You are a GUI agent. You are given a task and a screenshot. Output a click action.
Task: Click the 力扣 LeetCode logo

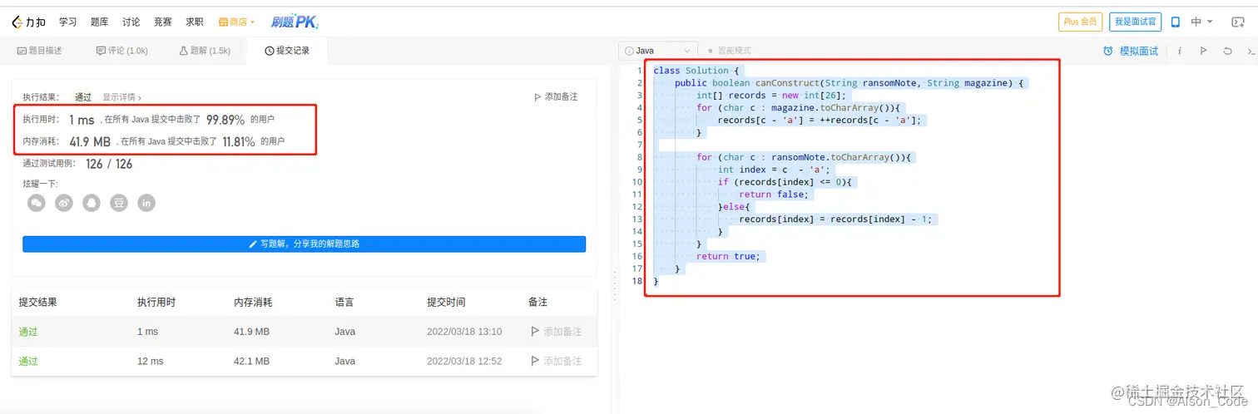tap(29, 22)
